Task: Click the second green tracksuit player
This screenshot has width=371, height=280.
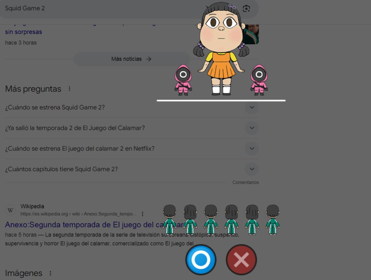Action: pos(190,219)
